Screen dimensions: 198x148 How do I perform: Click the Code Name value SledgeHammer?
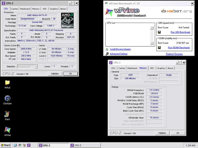[x=28, y=19]
